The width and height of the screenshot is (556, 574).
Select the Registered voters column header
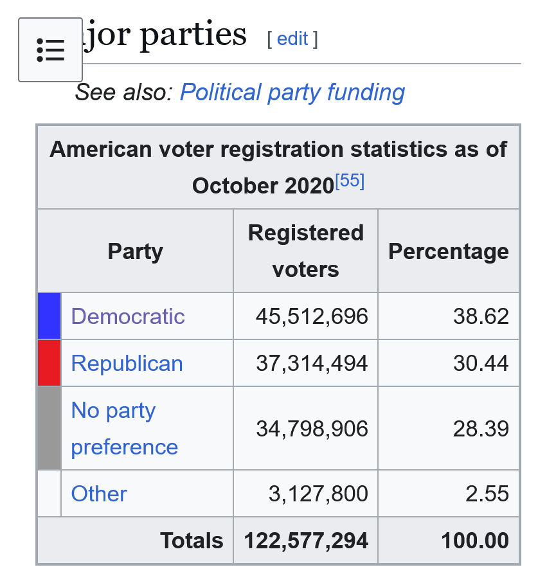pos(306,251)
